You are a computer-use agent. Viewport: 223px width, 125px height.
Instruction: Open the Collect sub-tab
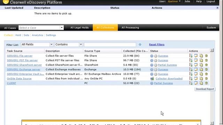coord(8,35)
